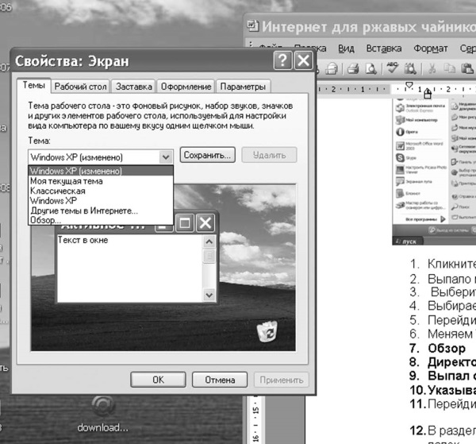
Task: Run the ABC spelling check icon in Word
Action: pos(392,68)
